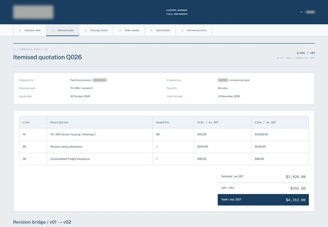Viewport: 328px width, 227px height.
Task: Select the Itemised quote tab
Action: pos(63,30)
